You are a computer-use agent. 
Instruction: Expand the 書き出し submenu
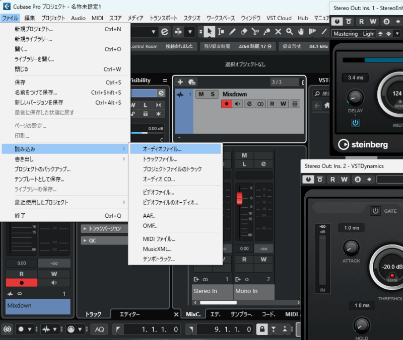tap(65, 159)
